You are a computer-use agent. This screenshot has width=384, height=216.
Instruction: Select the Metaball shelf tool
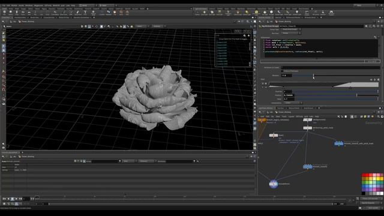109,13
